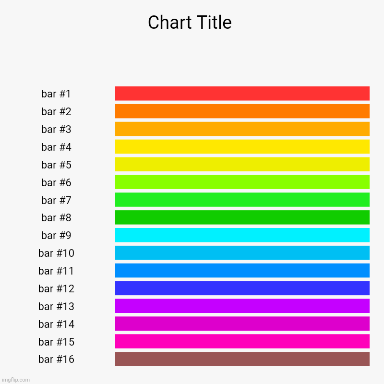Click the "bar #7" axis label
384x384 pixels.
56,200
